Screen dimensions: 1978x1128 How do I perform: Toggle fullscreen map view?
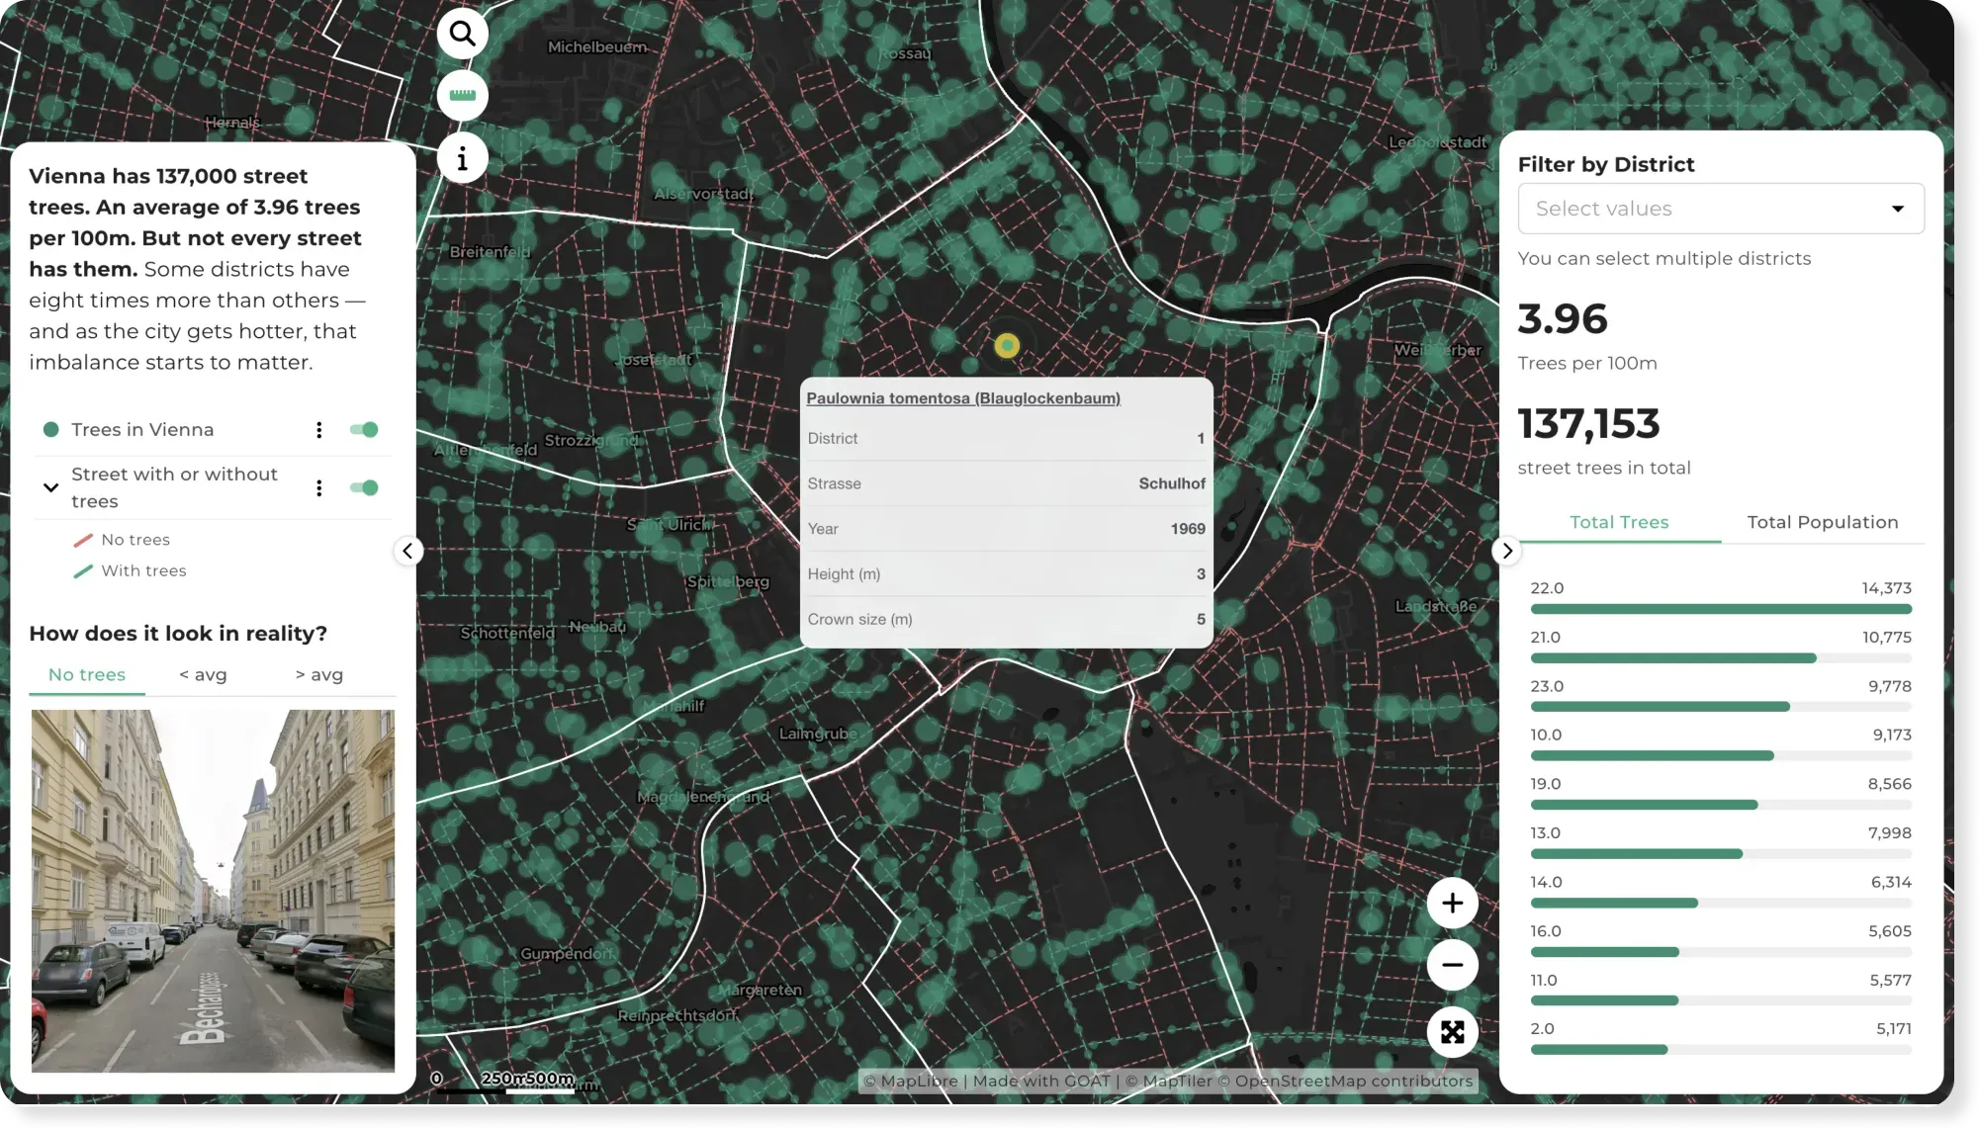click(1452, 1032)
